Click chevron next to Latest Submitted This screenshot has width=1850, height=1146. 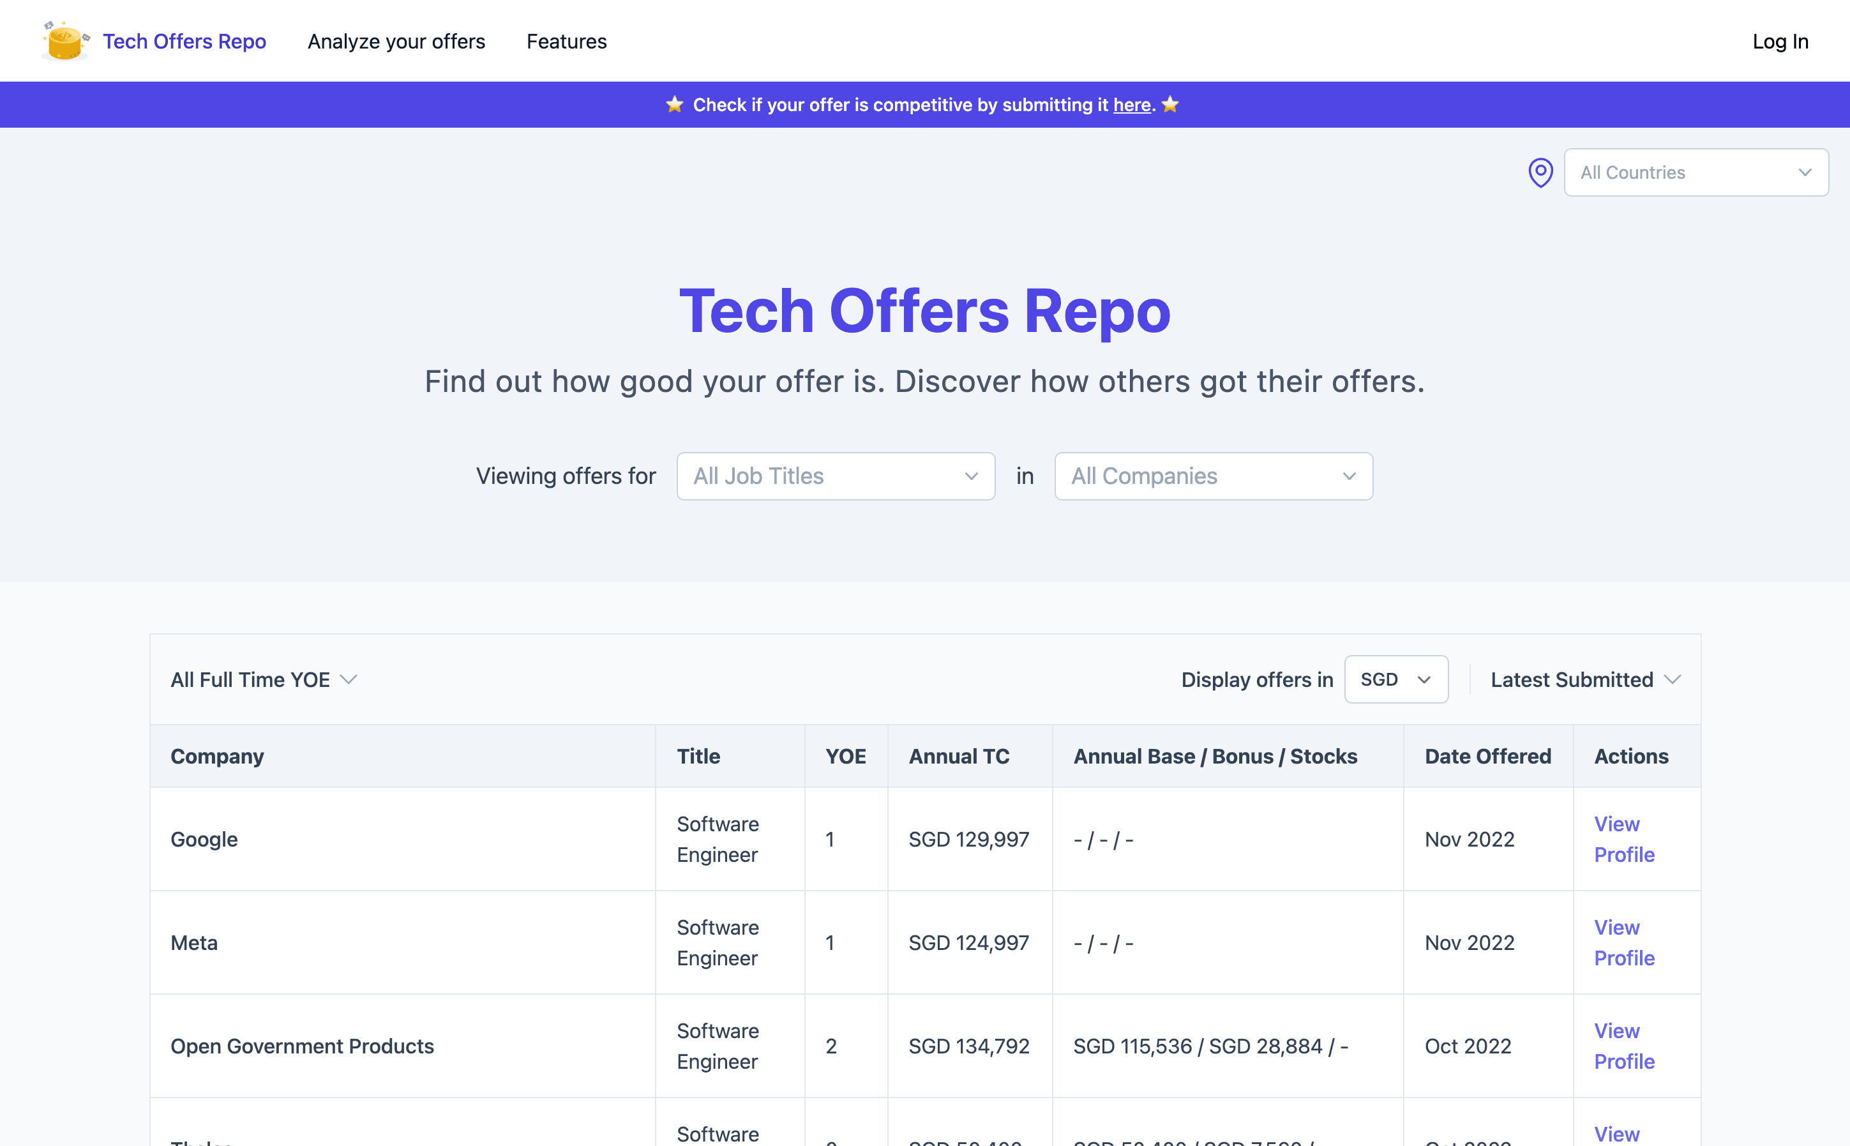click(1673, 679)
